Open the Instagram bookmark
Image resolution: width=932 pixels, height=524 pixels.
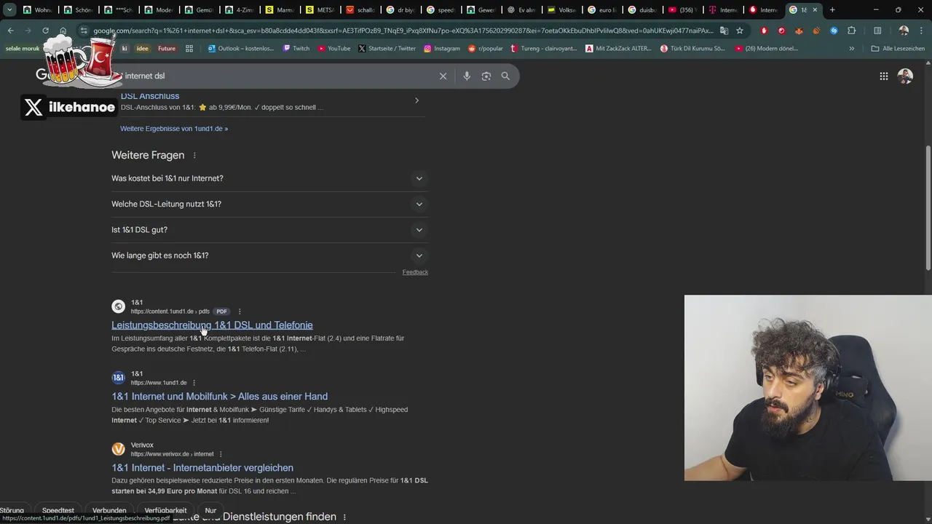[442, 48]
